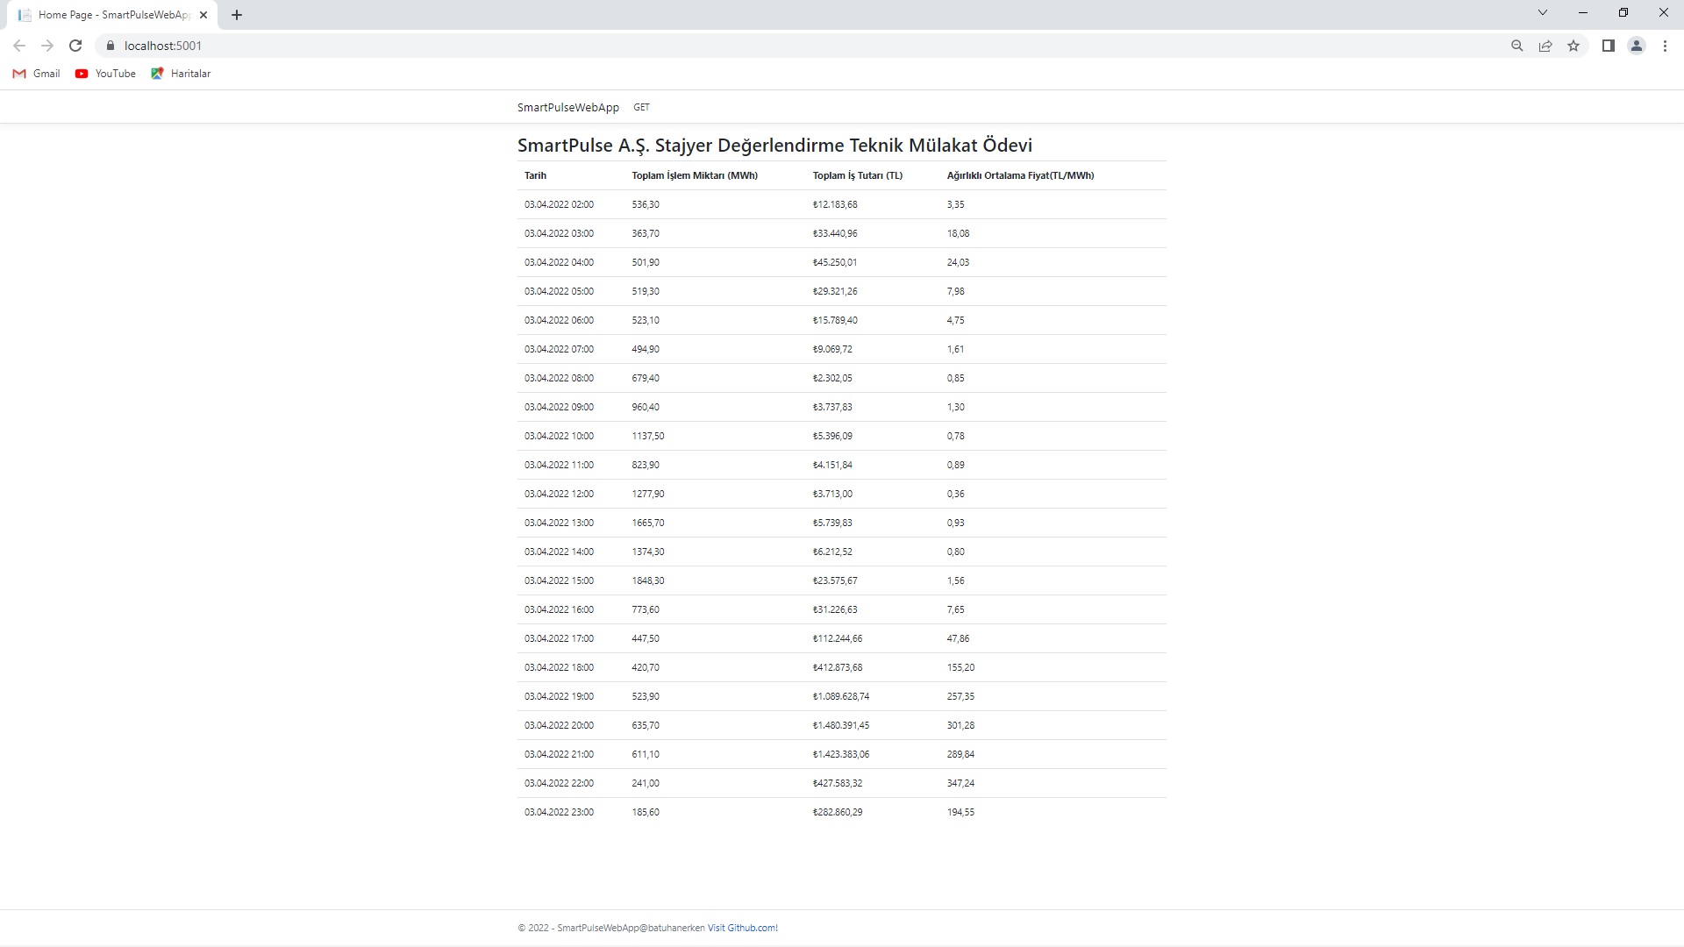Bookmark this page with the star icon
Viewport: 1684px width, 947px height.
1573,46
